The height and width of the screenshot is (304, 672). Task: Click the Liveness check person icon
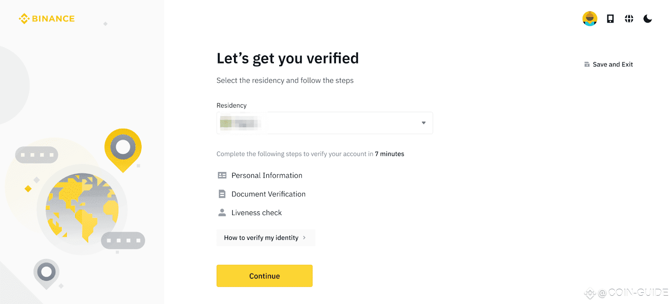tap(222, 213)
